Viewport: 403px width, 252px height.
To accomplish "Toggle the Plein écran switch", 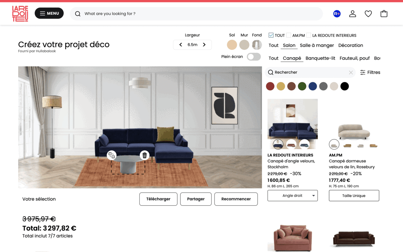I will pos(254,57).
